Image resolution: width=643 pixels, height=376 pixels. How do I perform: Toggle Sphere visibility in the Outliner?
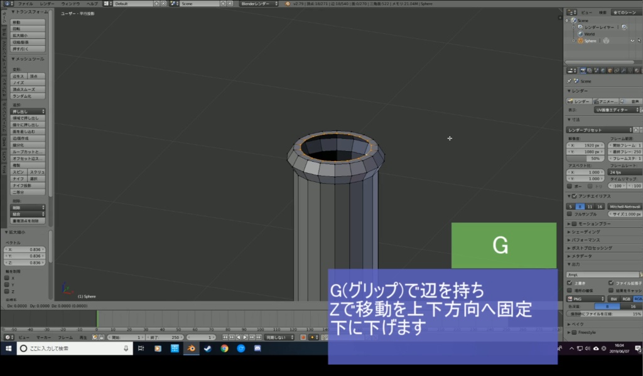(632, 40)
